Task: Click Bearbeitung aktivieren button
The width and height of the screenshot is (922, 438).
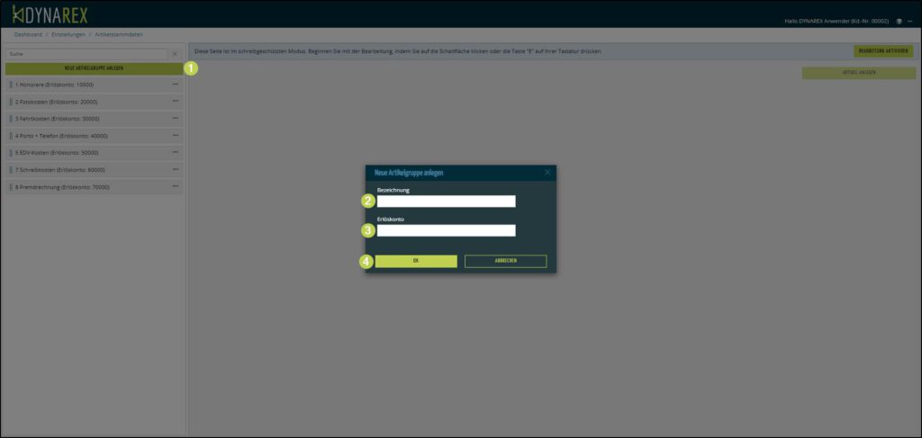Action: (881, 51)
